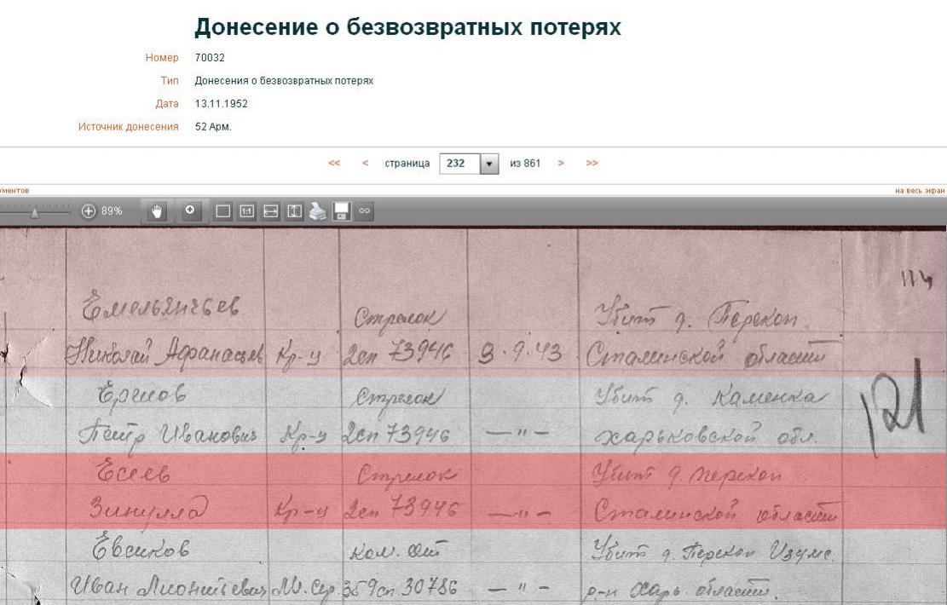Go to last page with >> link

point(592,163)
